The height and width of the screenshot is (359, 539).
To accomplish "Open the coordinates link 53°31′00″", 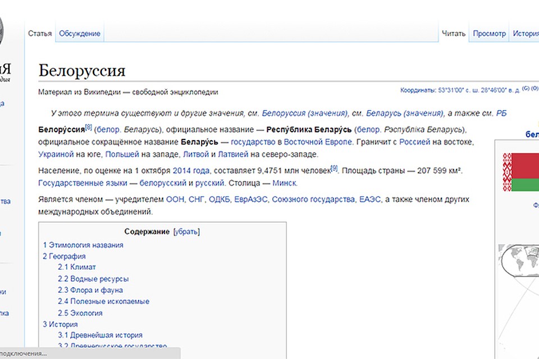I will coord(479,90).
